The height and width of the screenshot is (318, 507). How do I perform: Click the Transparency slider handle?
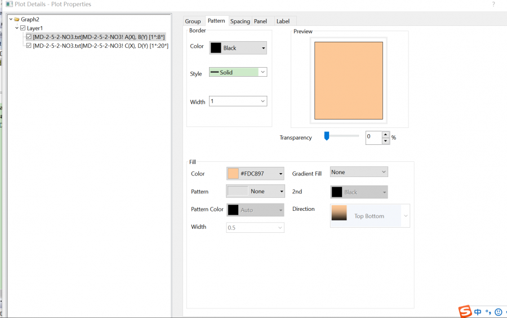326,136
